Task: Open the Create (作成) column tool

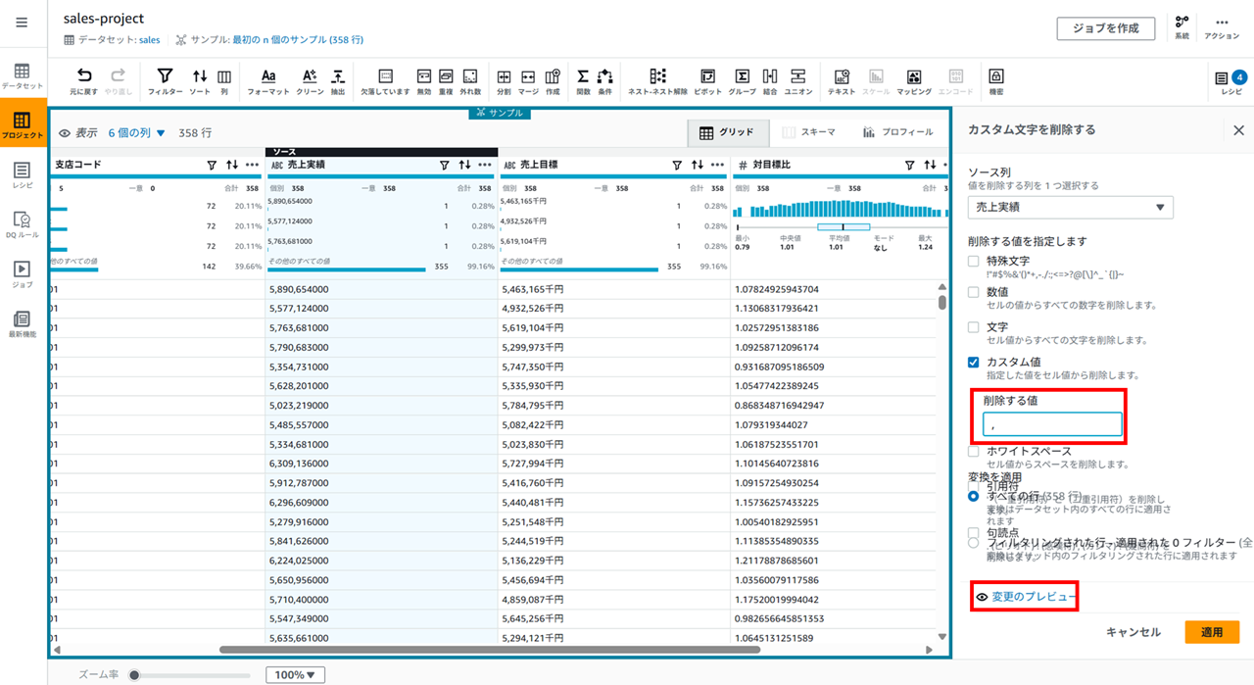Action: pos(553,81)
